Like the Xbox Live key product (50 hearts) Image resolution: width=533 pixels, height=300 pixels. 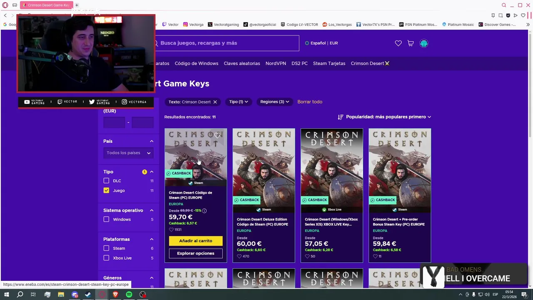307,256
